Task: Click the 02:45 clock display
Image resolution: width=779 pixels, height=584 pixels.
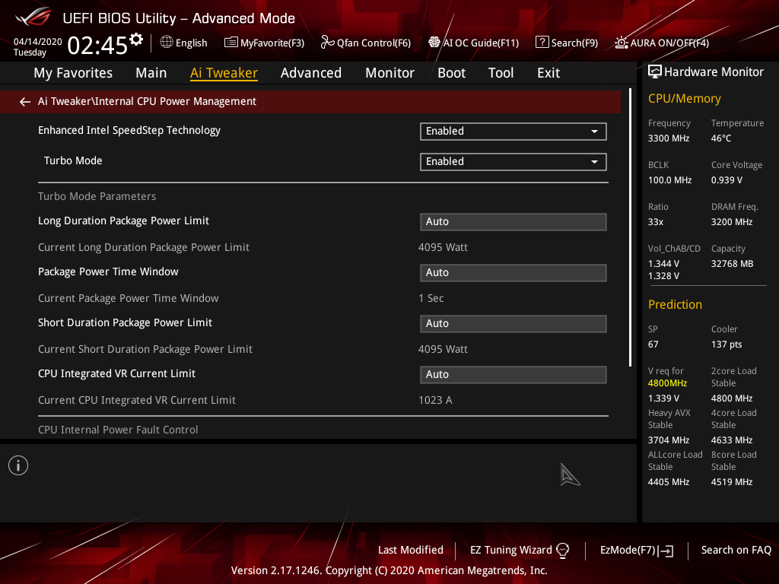Action: 97,46
